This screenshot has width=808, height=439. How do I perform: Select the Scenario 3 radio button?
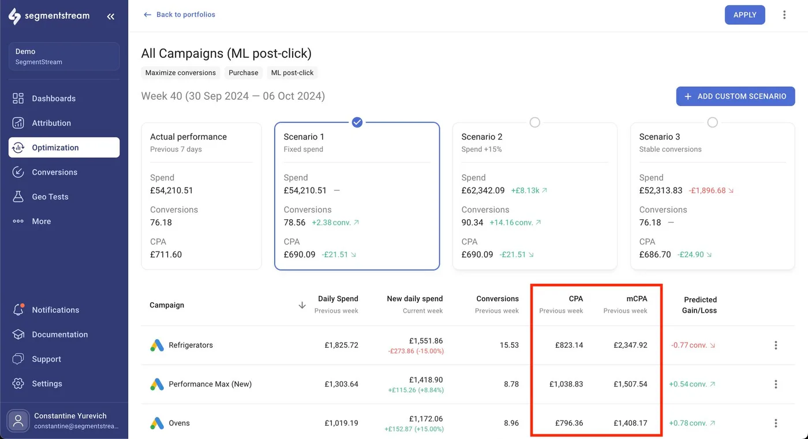(x=712, y=122)
